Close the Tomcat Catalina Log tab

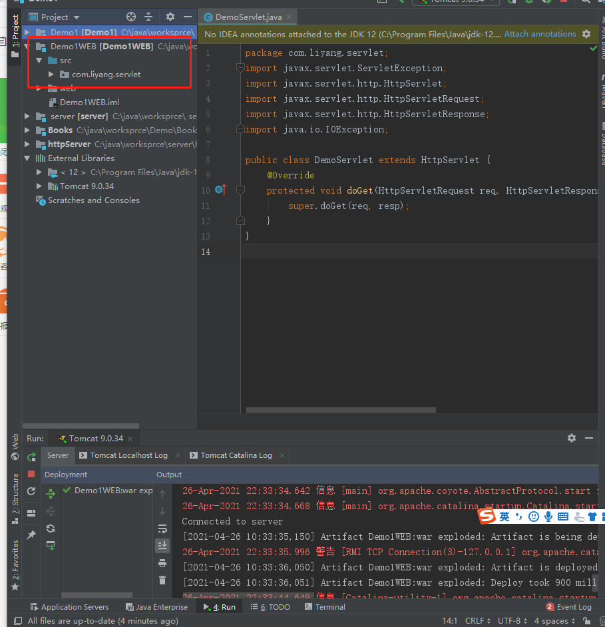[282, 455]
